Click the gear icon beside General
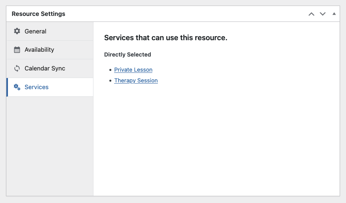The width and height of the screenshot is (346, 203). point(17,31)
